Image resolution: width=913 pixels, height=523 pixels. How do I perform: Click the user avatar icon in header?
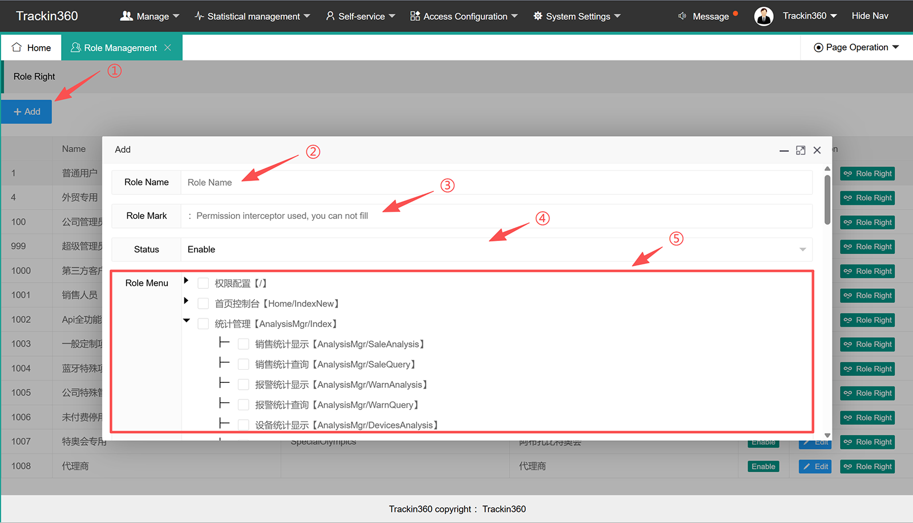tap(763, 17)
